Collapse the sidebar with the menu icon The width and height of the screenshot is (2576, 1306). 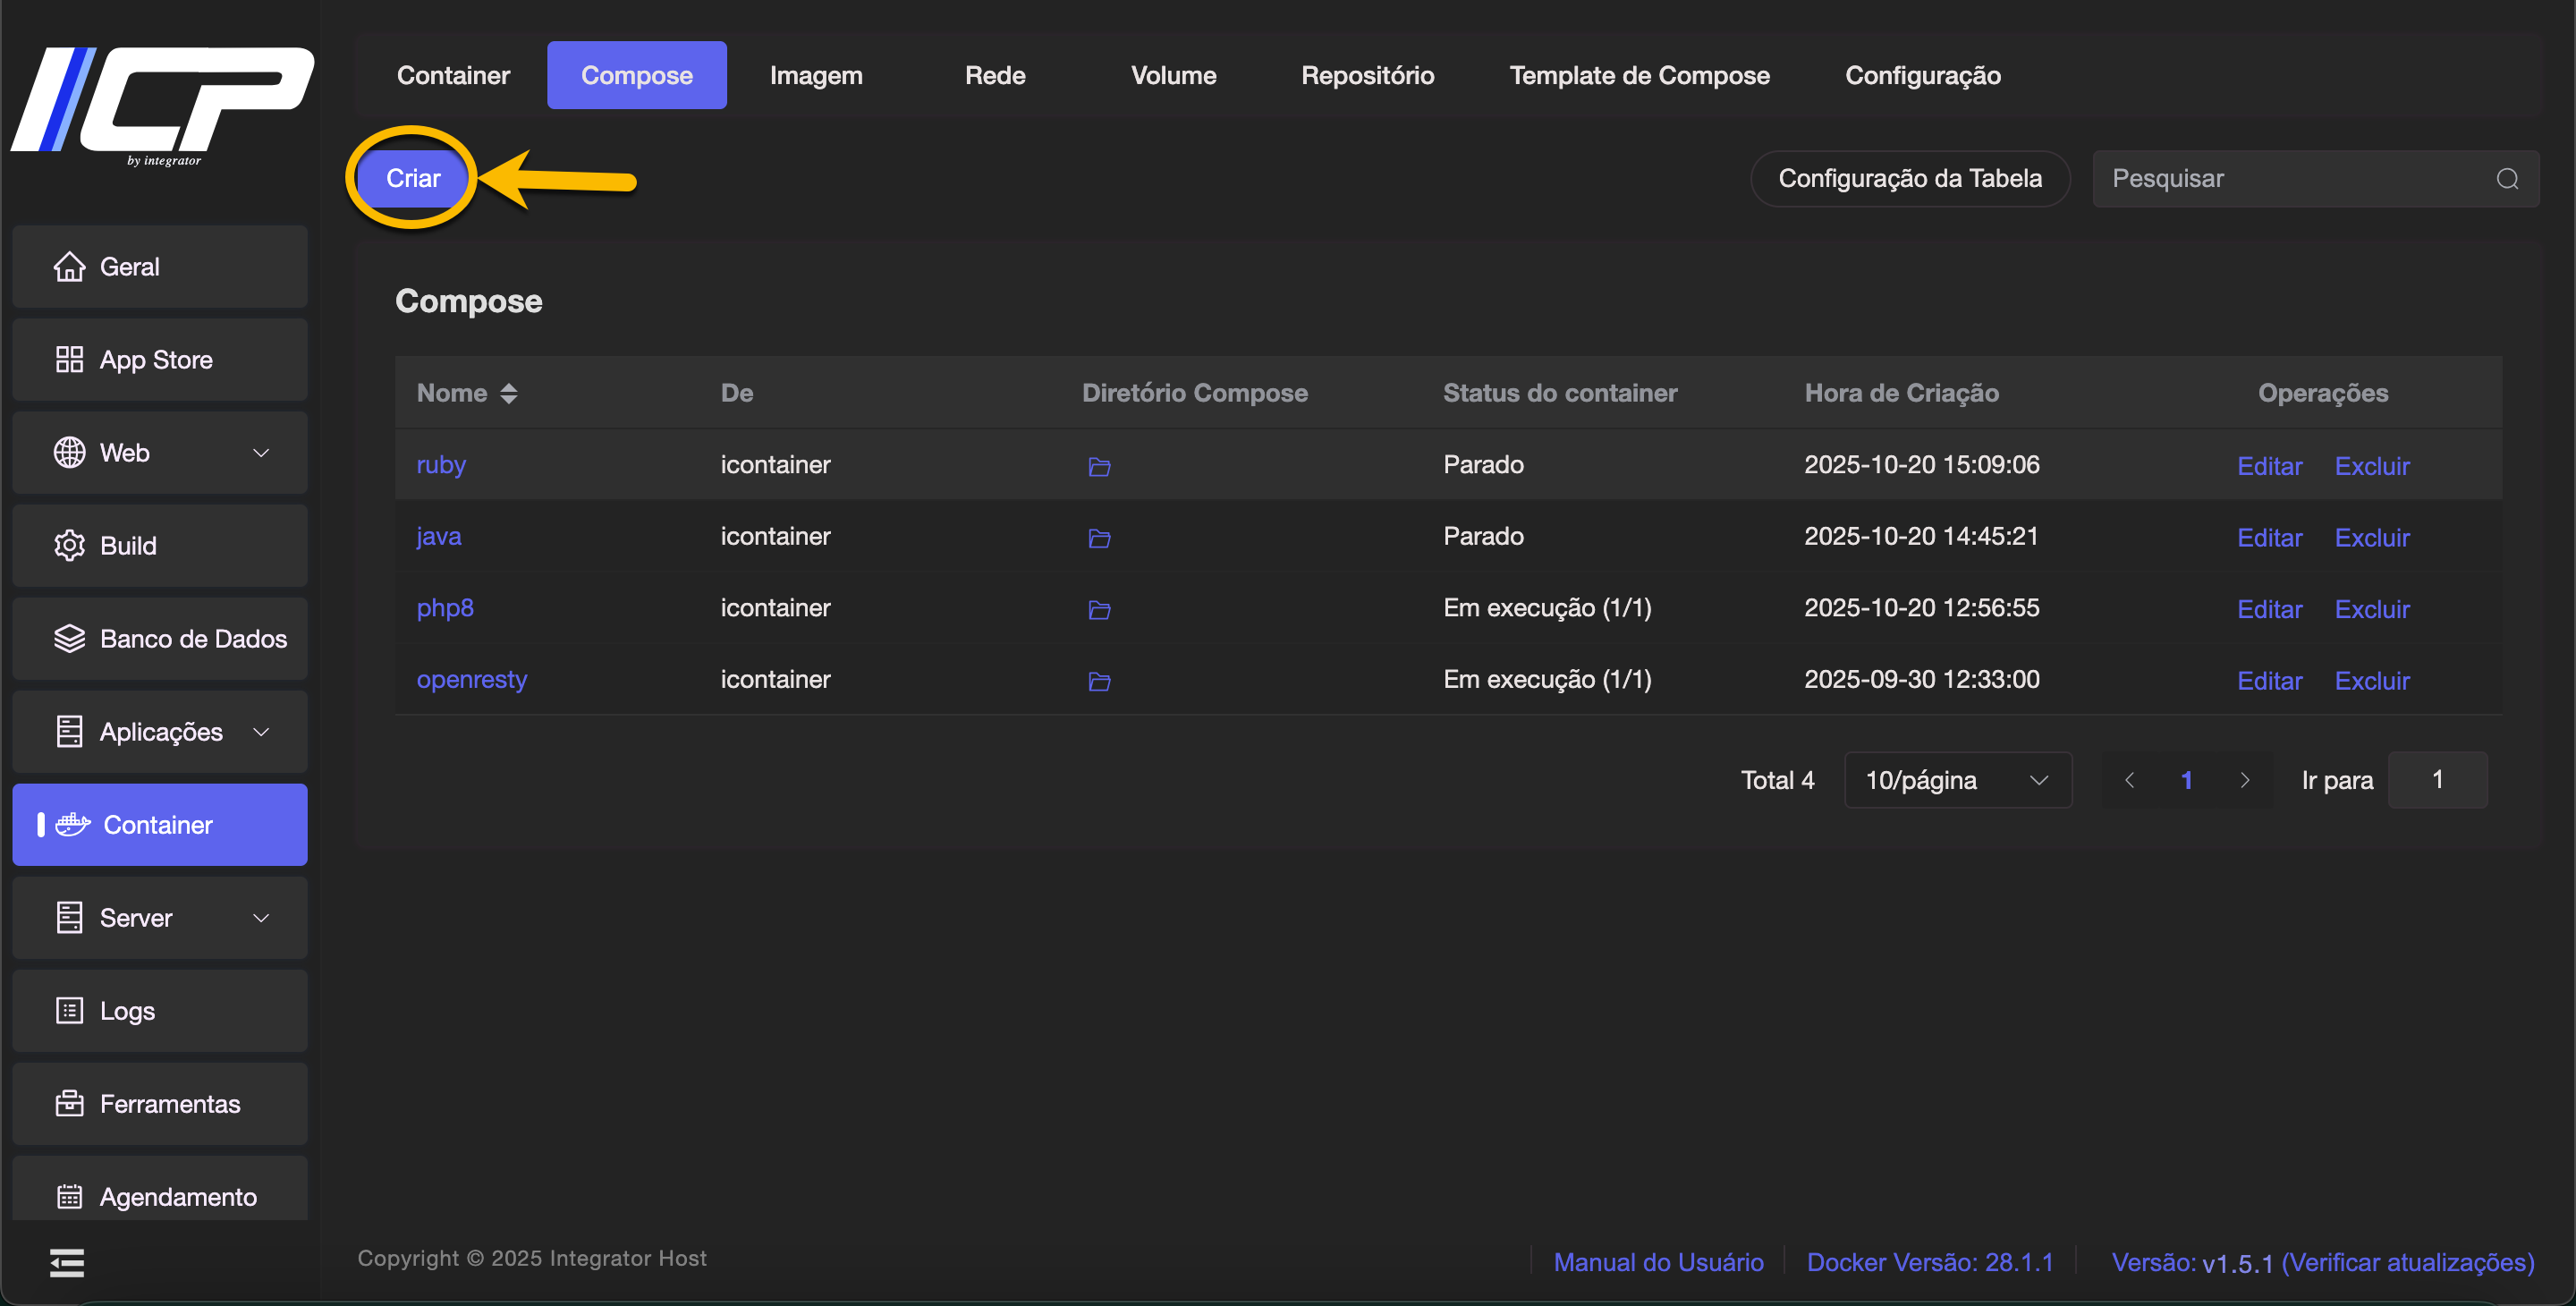(67, 1262)
